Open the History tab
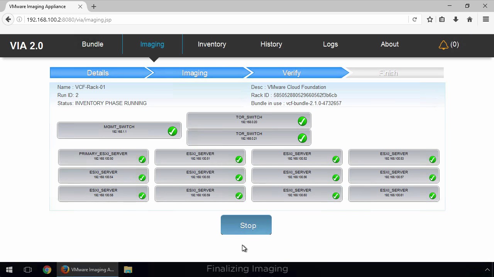 [x=271, y=44]
